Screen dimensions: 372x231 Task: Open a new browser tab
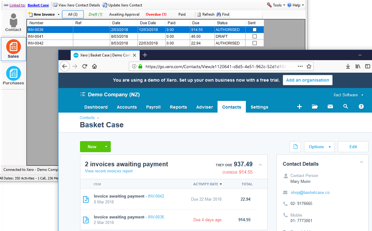(145, 55)
